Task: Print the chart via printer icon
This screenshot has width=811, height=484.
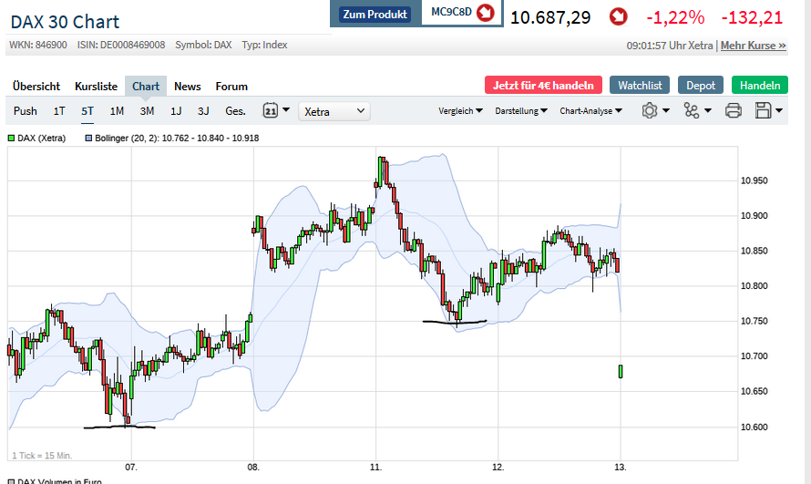Action: point(733,111)
